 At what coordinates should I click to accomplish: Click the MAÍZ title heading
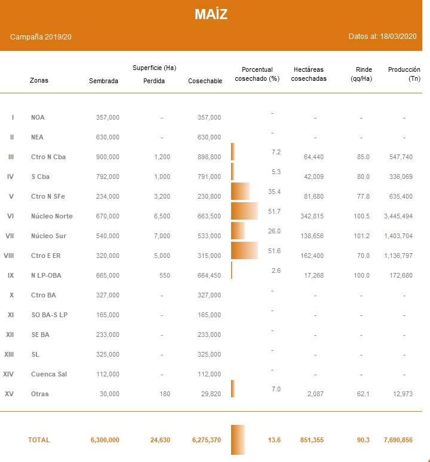click(x=211, y=15)
